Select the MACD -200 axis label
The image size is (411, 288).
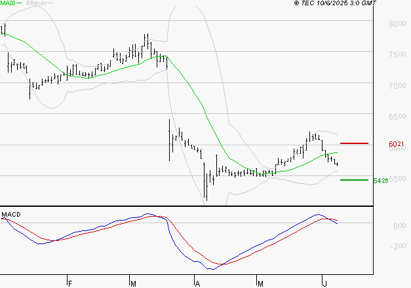(x=398, y=246)
